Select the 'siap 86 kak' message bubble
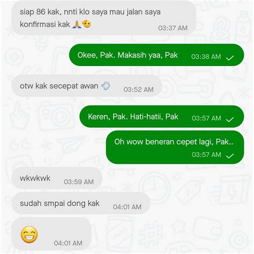Screen dimensions: 254x254 104,18
